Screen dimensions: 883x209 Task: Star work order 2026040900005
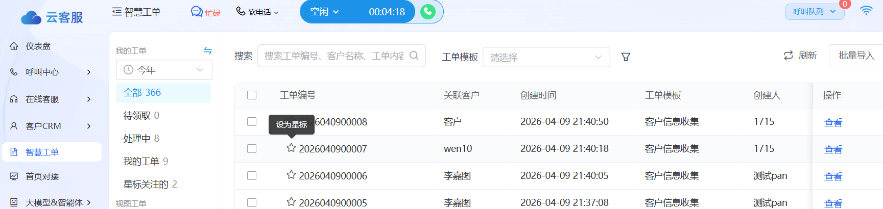coord(291,202)
